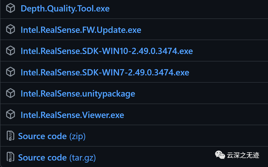Click the WeChat logo in the watermark

point(220,155)
